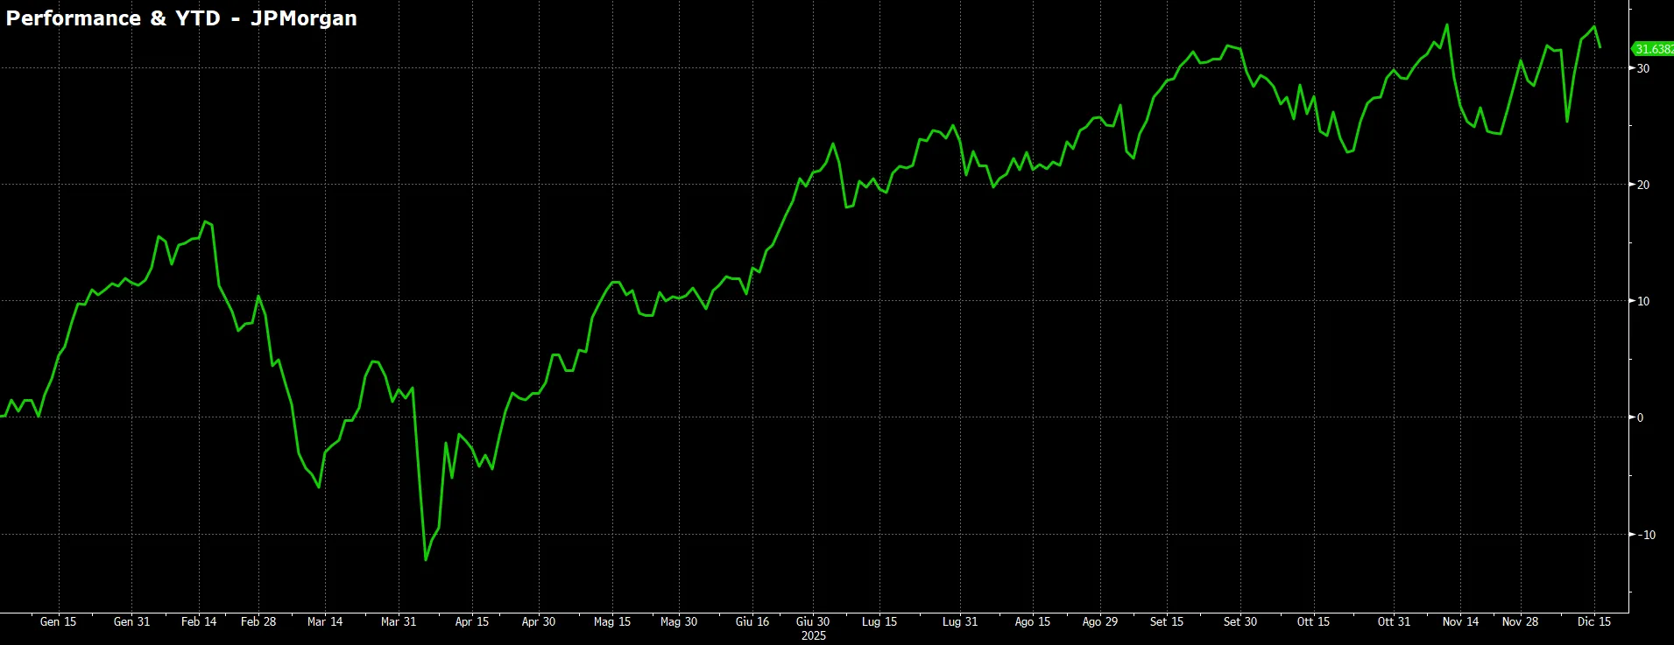Select the Feb 28 date axis label
Image resolution: width=1674 pixels, height=645 pixels.
258,621
